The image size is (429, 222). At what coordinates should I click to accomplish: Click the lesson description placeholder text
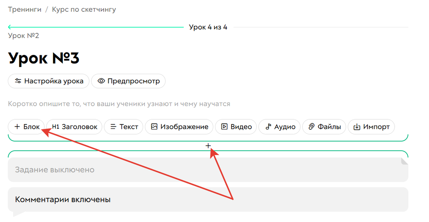(x=119, y=104)
